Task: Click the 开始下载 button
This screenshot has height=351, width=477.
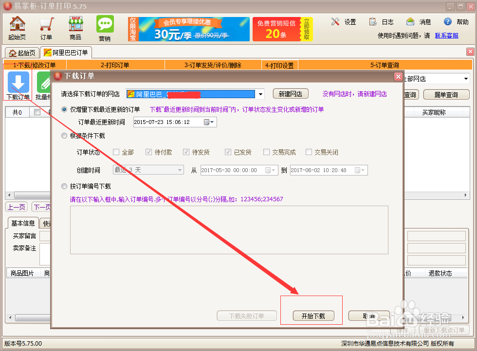Action: point(313,316)
